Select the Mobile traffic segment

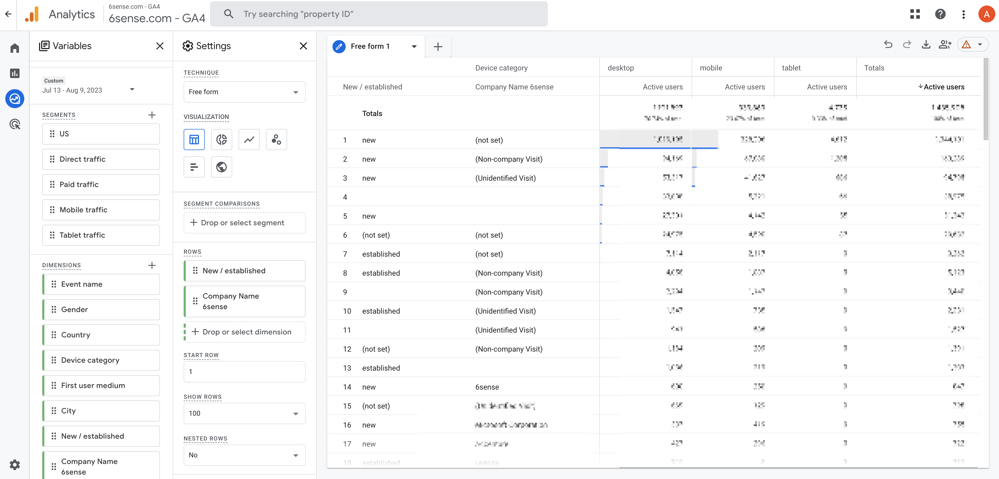coord(101,210)
